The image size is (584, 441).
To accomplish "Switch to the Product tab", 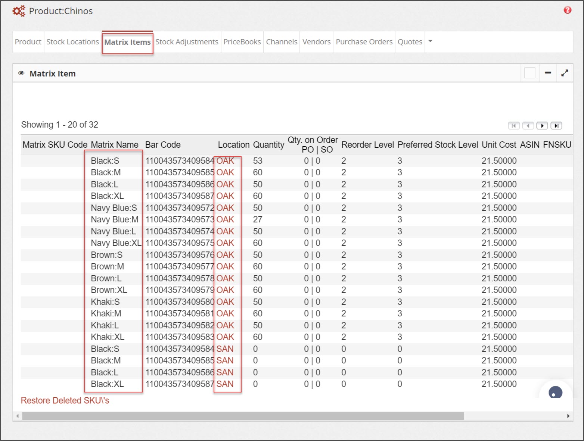I will click(x=28, y=42).
